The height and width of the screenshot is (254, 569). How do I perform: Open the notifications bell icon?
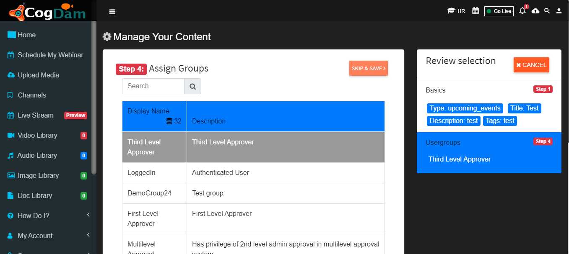coord(522,11)
